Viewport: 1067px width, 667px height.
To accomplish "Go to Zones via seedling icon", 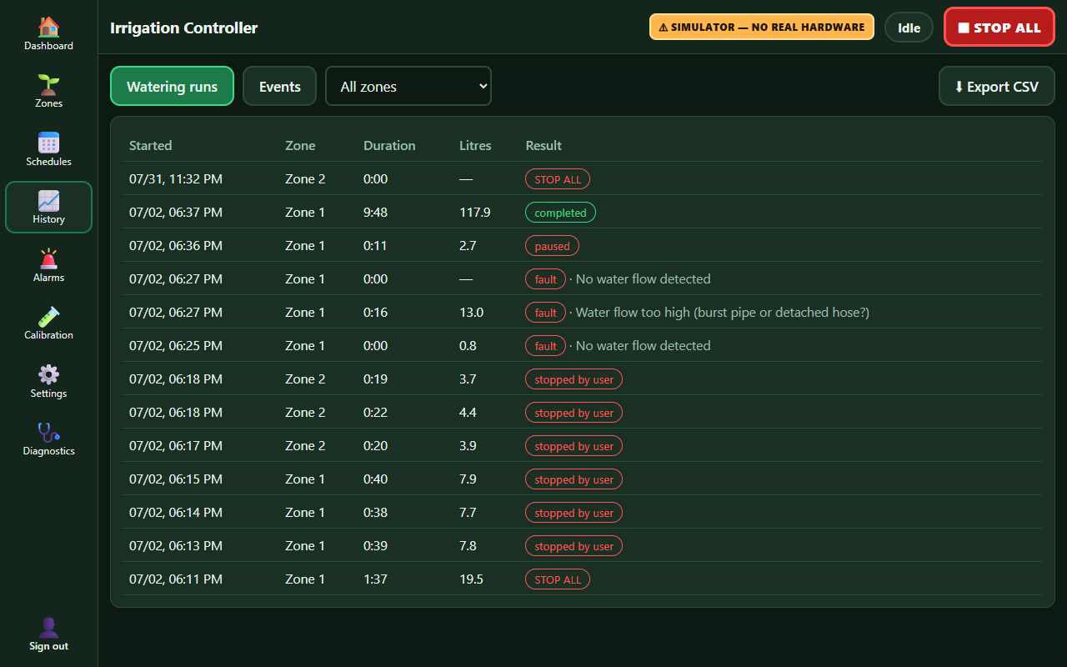I will [48, 85].
